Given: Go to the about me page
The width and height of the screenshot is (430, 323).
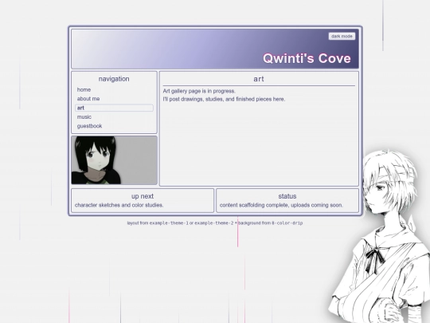Looking at the screenshot, I should coord(88,99).
